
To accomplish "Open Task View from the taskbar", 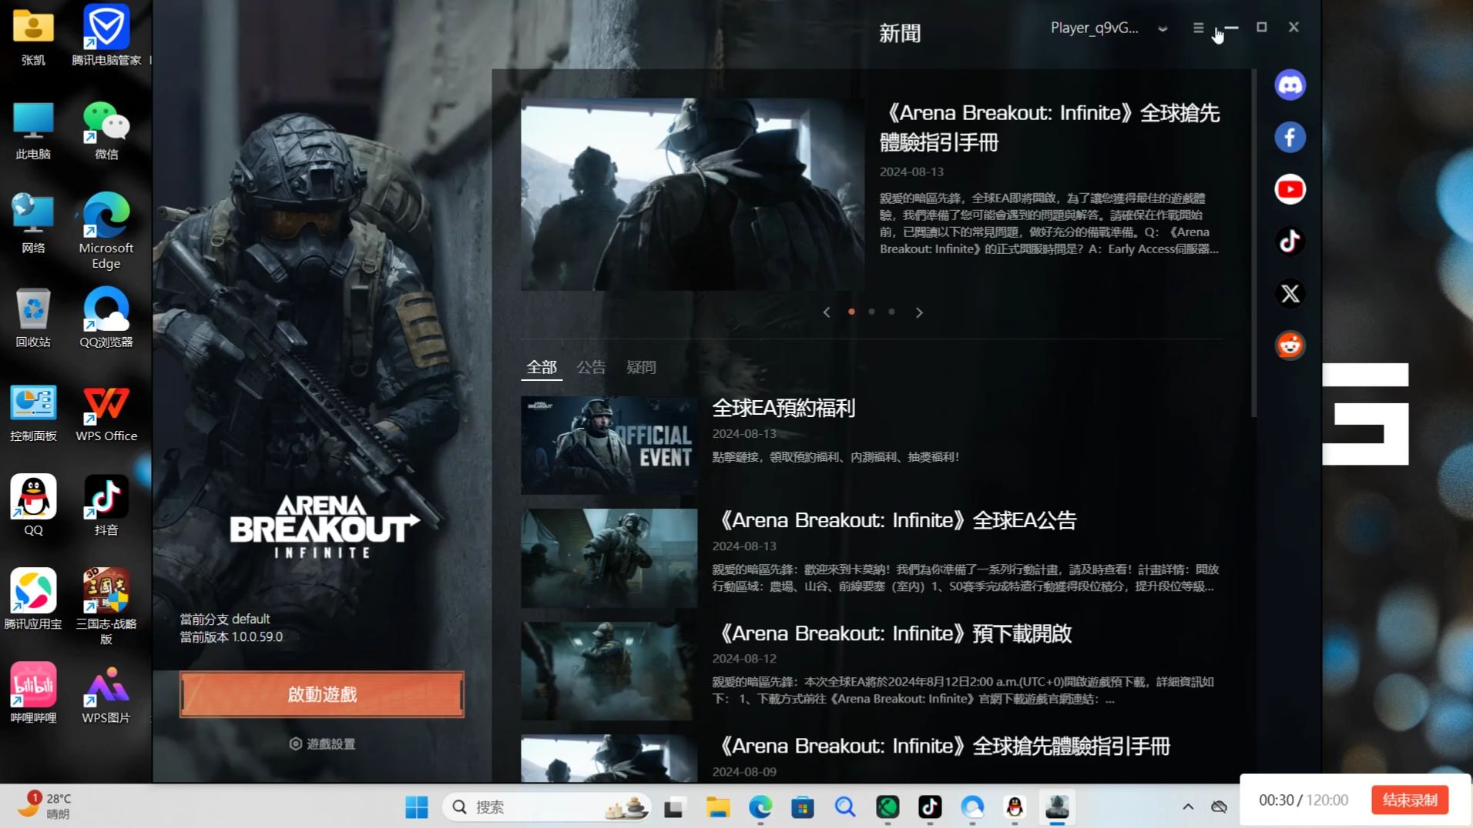I will pos(675,807).
